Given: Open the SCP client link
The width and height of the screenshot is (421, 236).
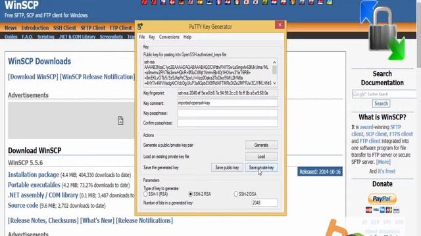Looking at the screenshot, I should (376, 134).
